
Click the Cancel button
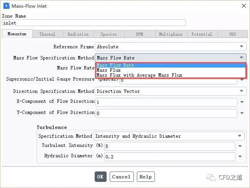(122, 176)
